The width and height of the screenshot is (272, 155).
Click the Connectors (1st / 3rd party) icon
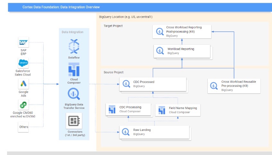[x=74, y=121]
